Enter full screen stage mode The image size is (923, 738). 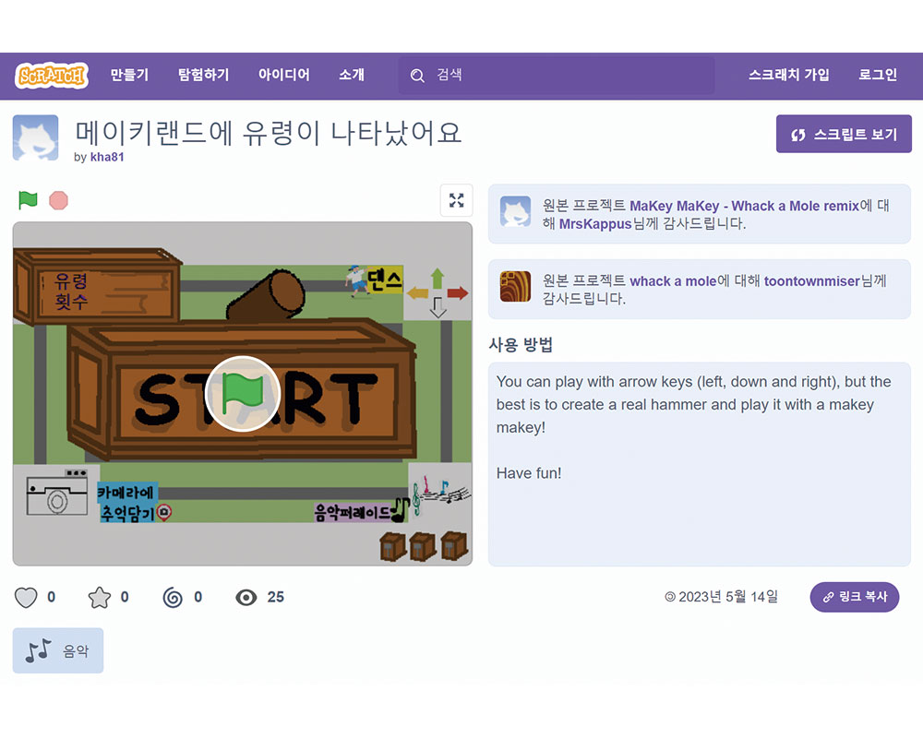tap(456, 200)
